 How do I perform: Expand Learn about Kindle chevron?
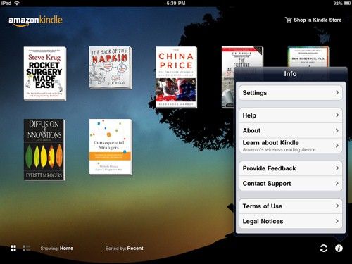pos(337,146)
